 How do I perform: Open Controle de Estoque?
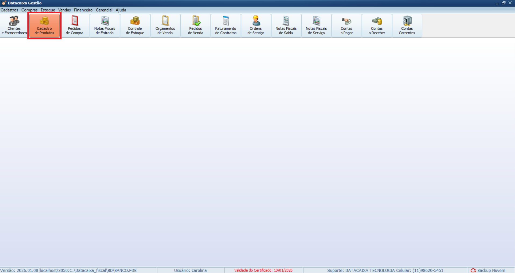pyautogui.click(x=135, y=26)
